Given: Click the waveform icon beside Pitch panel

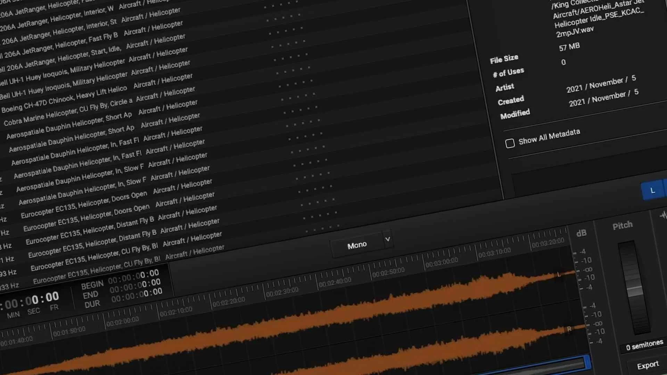Looking at the screenshot, I should (663, 216).
